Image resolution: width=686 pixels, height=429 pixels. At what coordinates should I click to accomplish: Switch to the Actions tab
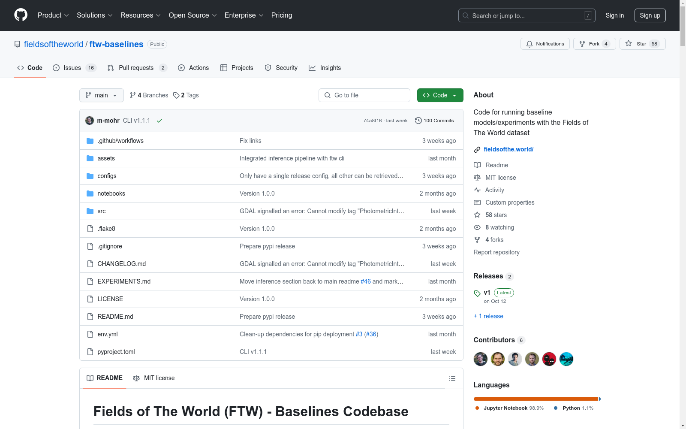[193, 68]
